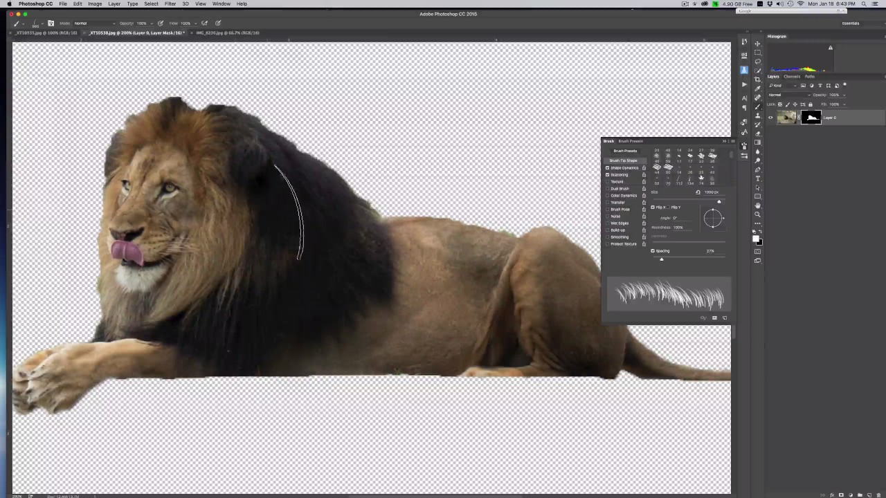Enable Transfer checkbox
886x498 pixels.
tap(608, 202)
